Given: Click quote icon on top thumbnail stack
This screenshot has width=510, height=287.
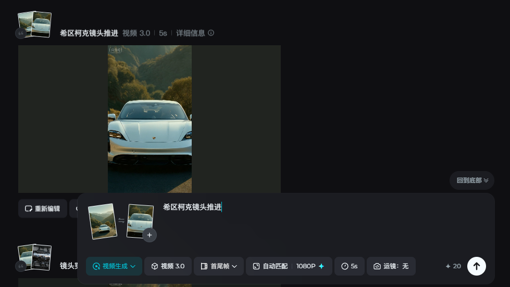Looking at the screenshot, I should pyautogui.click(x=20, y=33).
